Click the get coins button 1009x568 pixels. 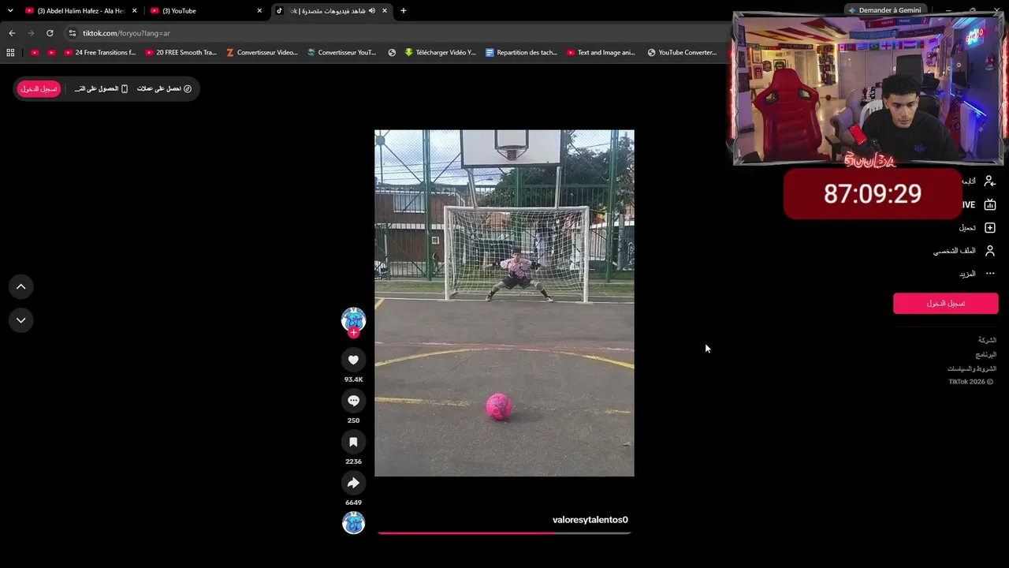tap(164, 89)
